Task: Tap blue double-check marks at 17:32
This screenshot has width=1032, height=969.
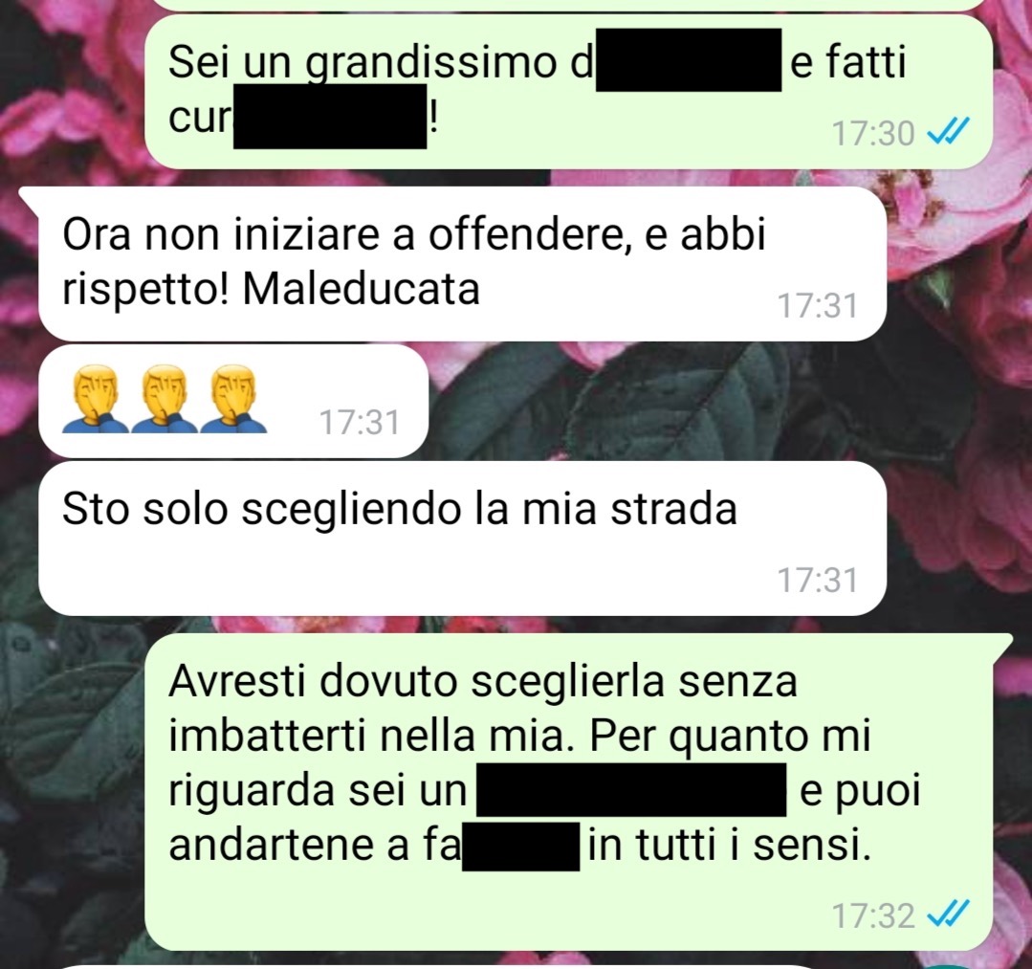Action: pos(947,914)
